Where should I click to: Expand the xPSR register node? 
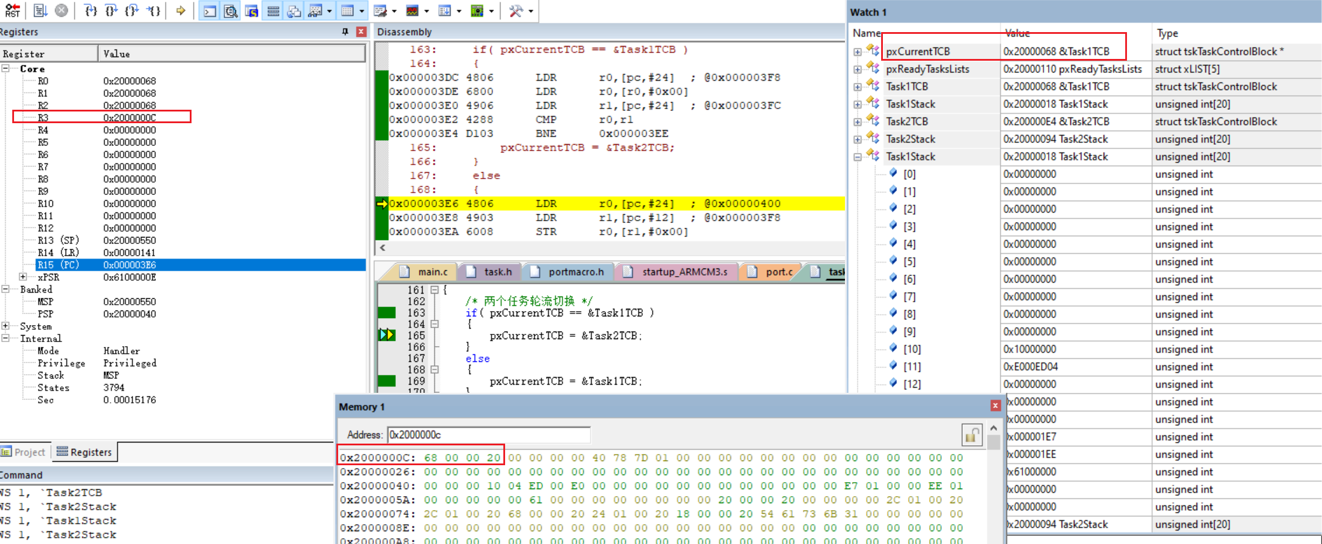click(23, 277)
